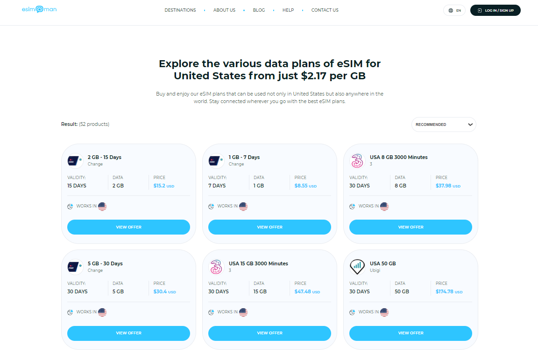Click the esimman logo in header

[39, 10]
